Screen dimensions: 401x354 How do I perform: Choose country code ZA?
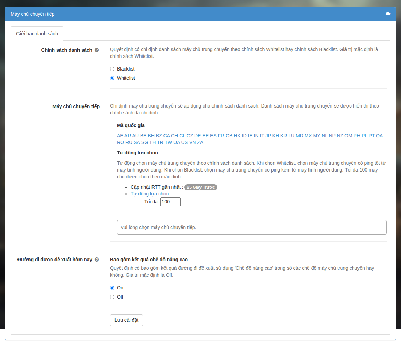coord(200,142)
